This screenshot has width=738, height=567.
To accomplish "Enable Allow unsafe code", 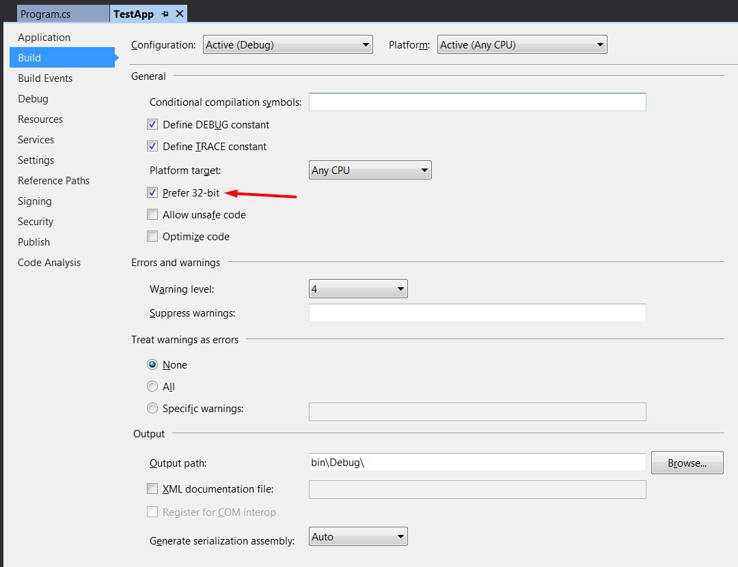I will tap(152, 214).
